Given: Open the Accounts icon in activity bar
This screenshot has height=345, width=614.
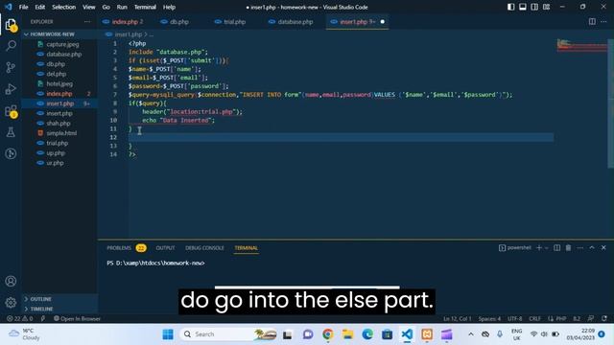Looking at the screenshot, I should [11, 281].
